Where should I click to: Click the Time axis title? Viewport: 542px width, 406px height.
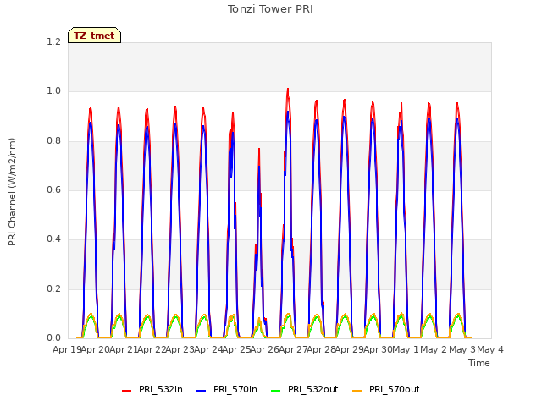(x=479, y=363)
